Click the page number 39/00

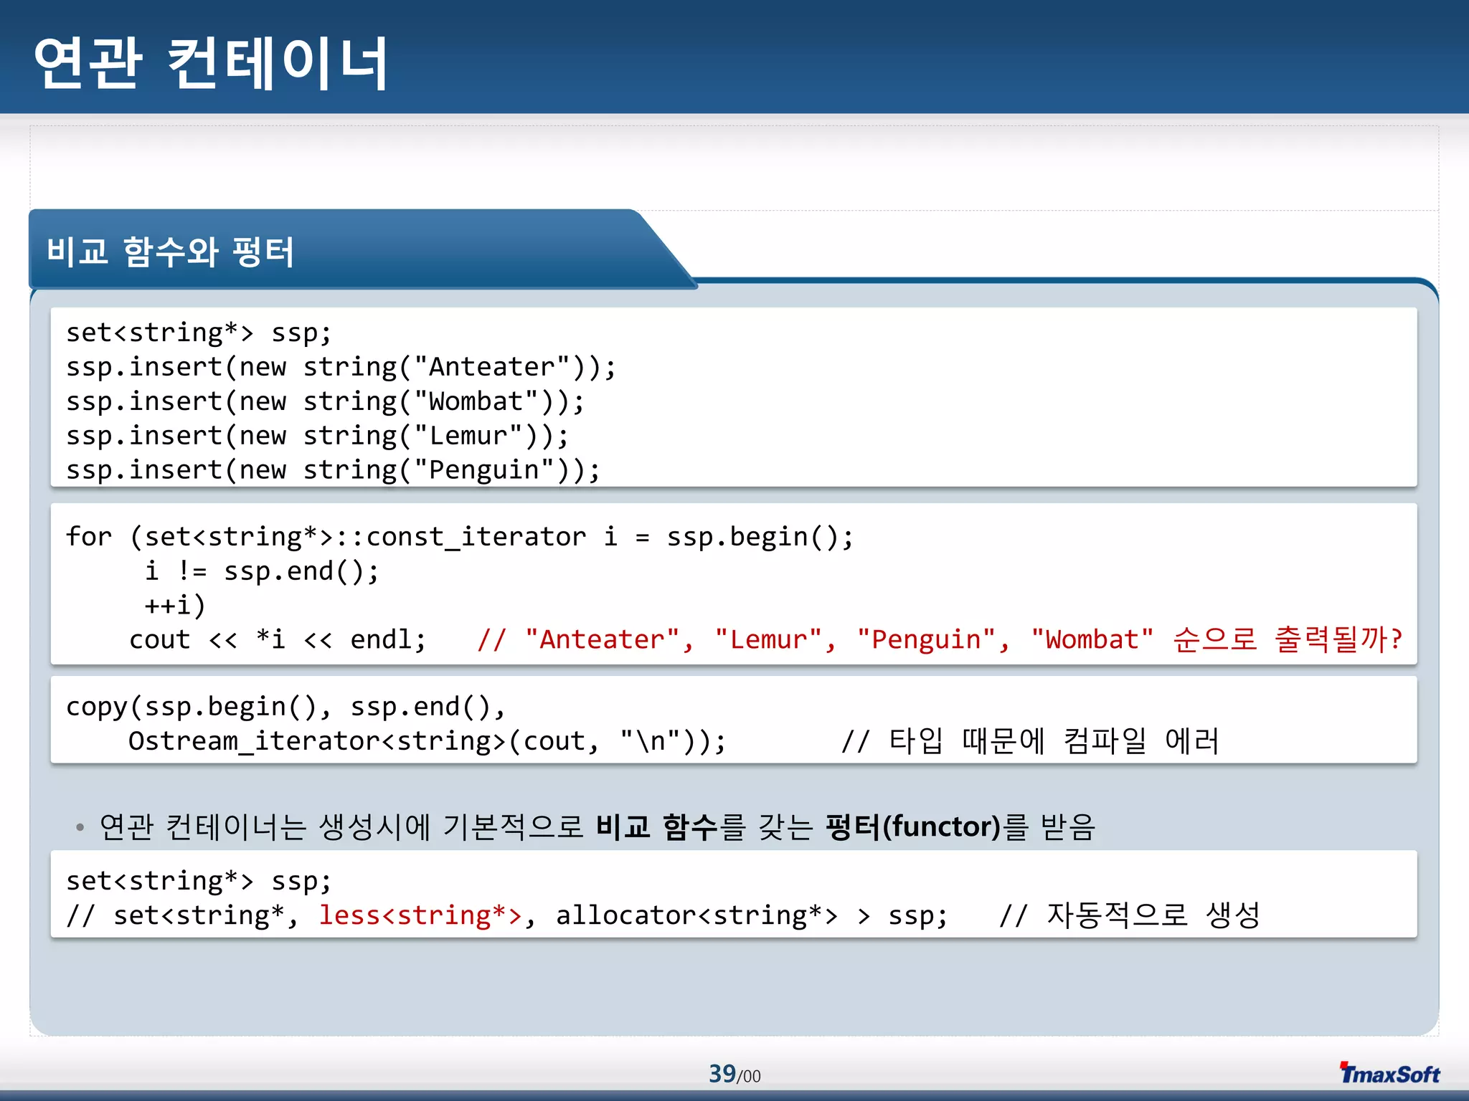point(734,1074)
